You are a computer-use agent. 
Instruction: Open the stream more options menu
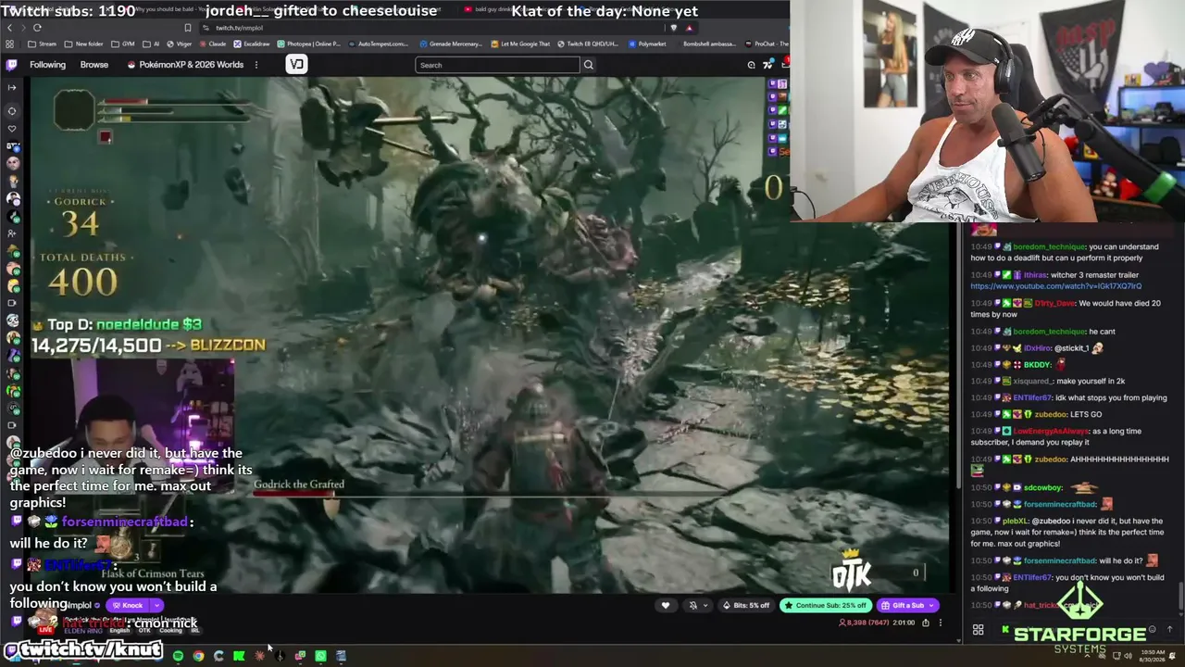pos(941,623)
